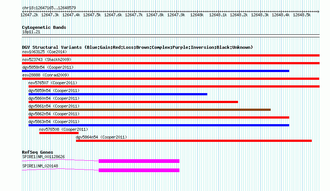This screenshot has height=191, width=330.
Task: Select the blue gain bar under dgv5858n54
Action: 155,71
